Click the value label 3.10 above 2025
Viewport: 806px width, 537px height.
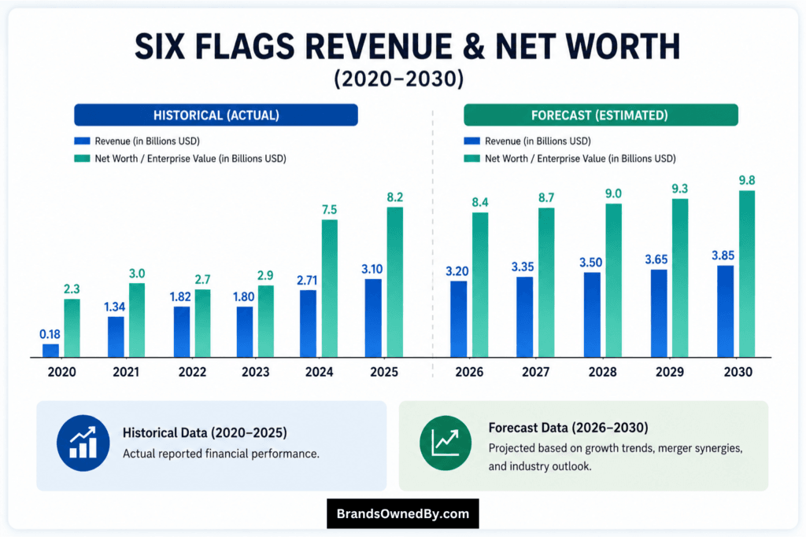click(x=372, y=269)
